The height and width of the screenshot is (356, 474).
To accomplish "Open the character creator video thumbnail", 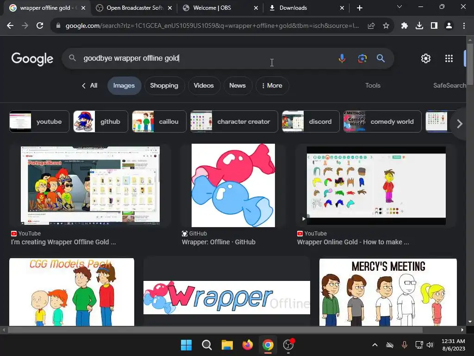I will [376, 185].
